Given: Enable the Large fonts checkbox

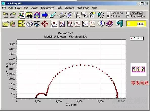Looking at the screenshot, I should click(128, 13).
